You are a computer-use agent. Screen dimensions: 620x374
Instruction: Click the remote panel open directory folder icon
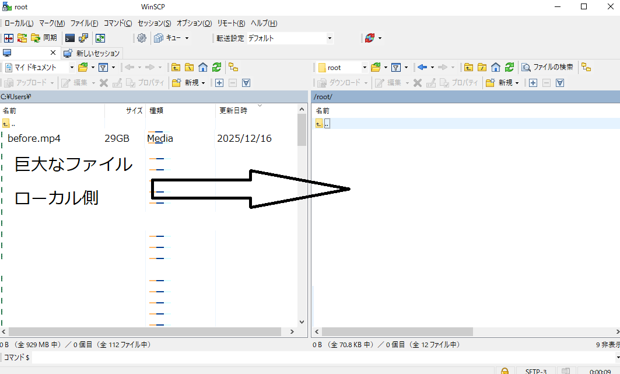376,68
